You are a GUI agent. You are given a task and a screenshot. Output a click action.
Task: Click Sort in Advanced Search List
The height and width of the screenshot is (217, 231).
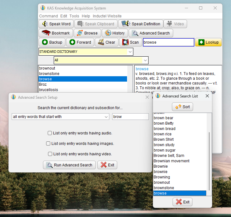coord(182,107)
